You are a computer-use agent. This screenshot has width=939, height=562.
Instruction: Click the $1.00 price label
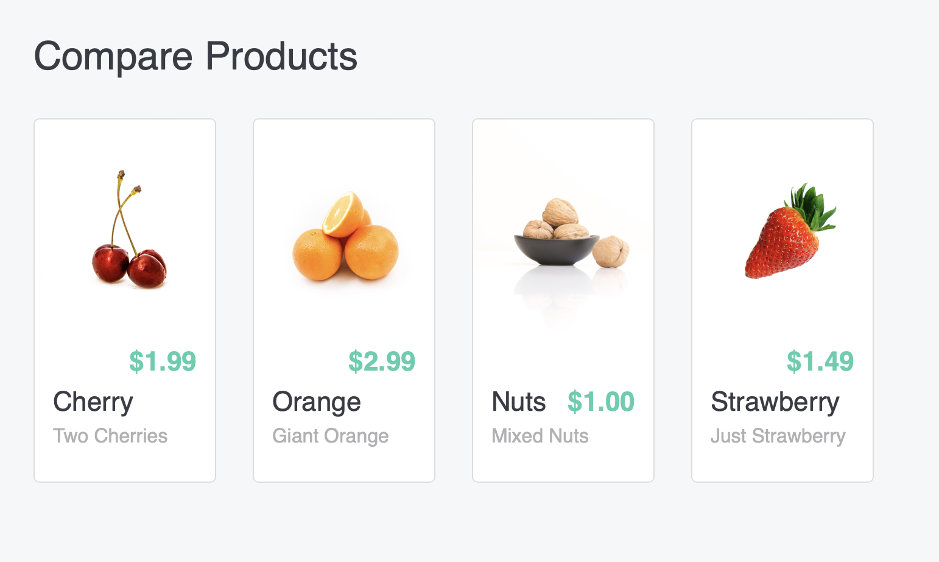coord(601,402)
